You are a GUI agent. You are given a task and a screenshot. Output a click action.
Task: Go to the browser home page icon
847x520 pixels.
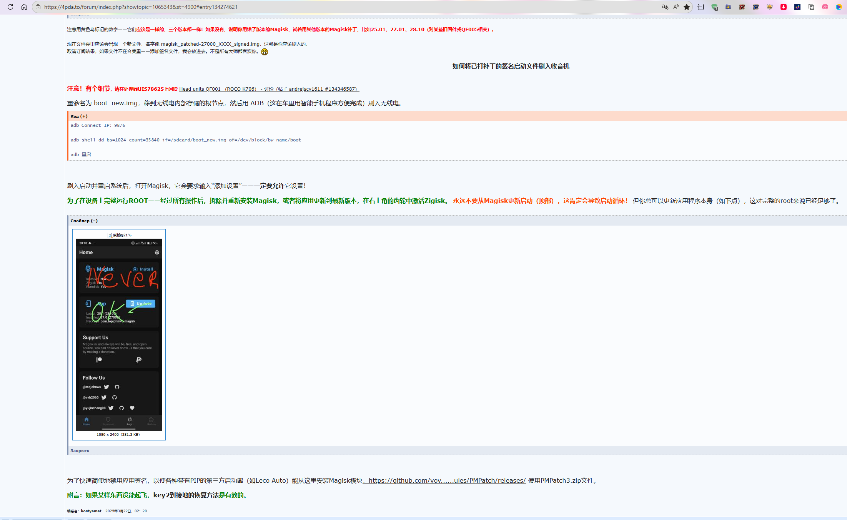pos(24,7)
